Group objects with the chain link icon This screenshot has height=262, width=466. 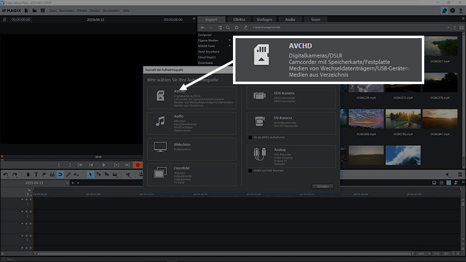pyautogui.click(x=68, y=175)
